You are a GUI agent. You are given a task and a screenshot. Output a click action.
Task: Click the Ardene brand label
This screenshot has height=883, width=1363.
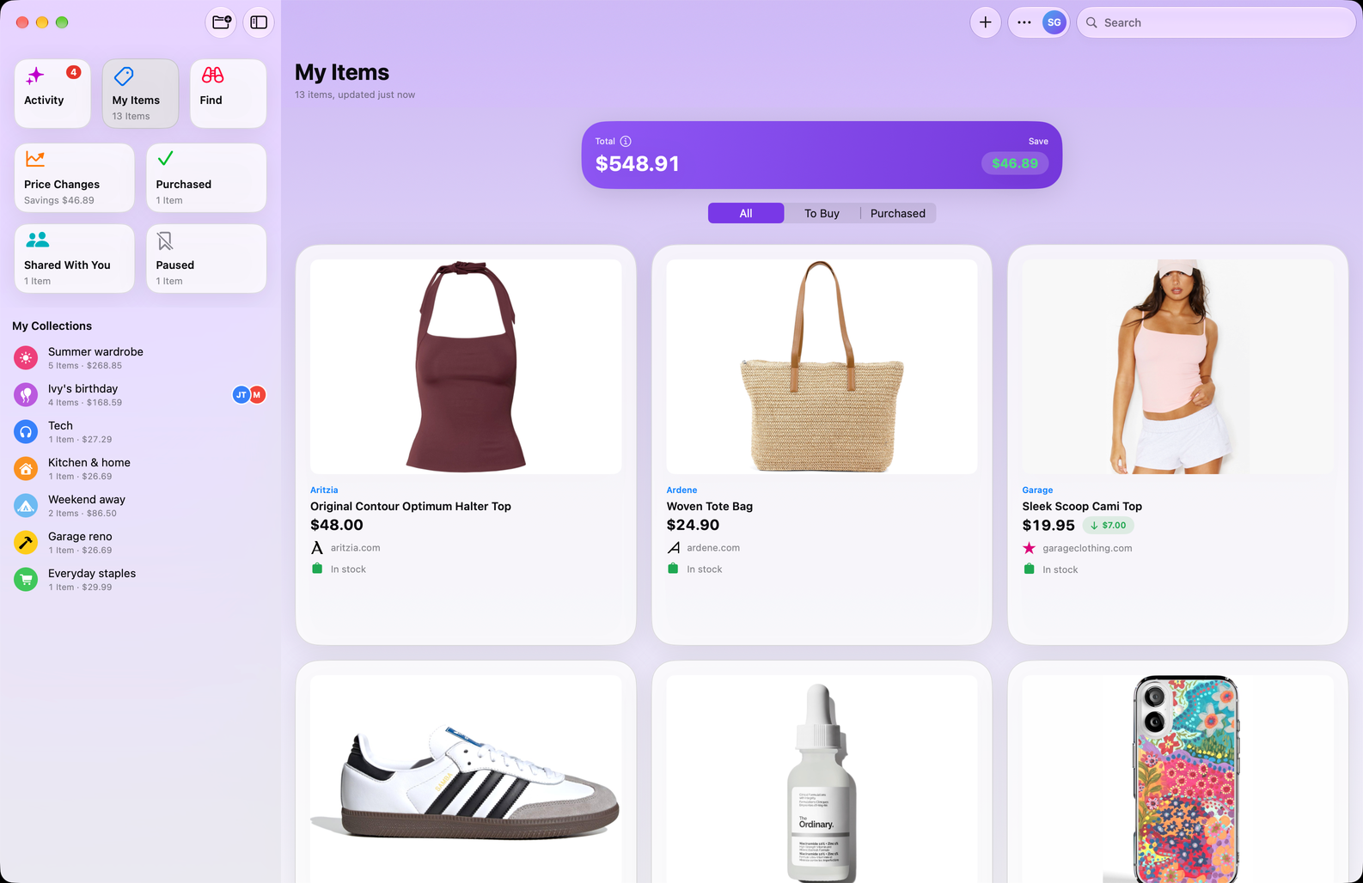pos(681,490)
